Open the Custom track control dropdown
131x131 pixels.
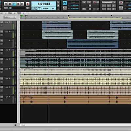coord(10,17)
